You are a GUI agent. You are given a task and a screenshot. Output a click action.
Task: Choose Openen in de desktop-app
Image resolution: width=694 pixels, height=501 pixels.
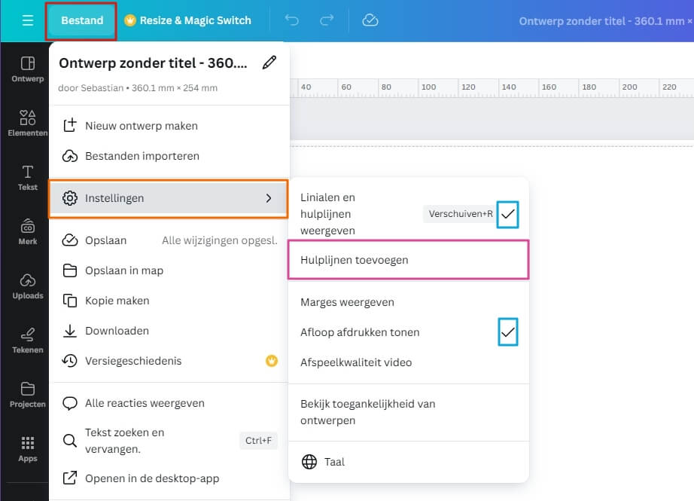[169, 478]
